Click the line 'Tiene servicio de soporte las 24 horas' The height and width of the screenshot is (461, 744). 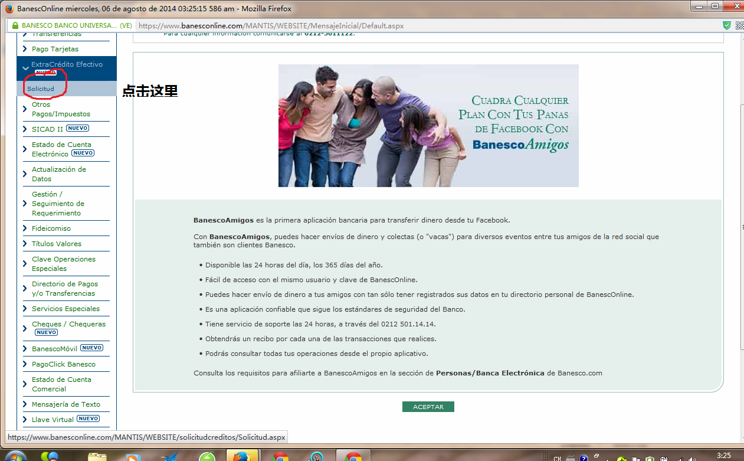click(x=320, y=324)
